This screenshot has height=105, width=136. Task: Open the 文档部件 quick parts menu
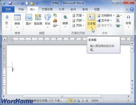pos(106,16)
